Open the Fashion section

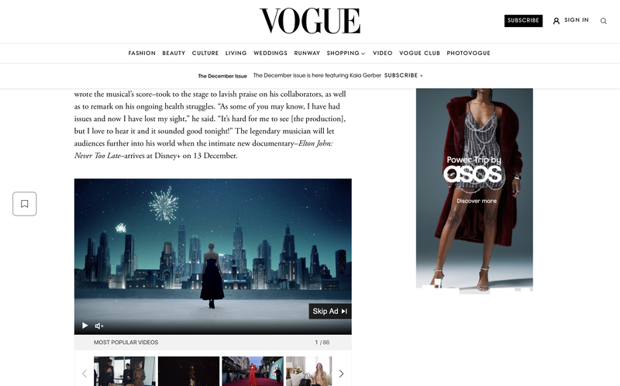(142, 53)
